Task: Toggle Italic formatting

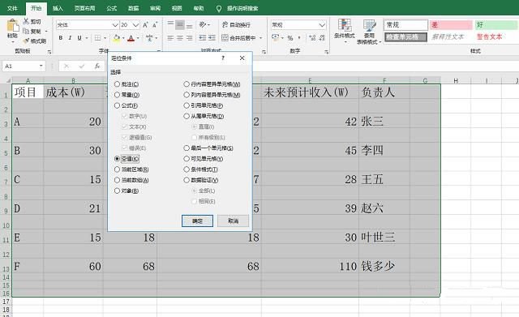Action: [x=70, y=38]
